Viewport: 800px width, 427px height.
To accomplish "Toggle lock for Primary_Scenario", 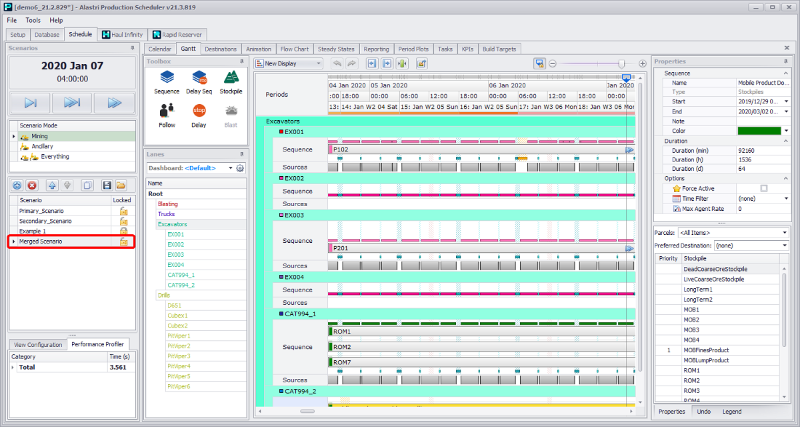I will pyautogui.click(x=123, y=211).
